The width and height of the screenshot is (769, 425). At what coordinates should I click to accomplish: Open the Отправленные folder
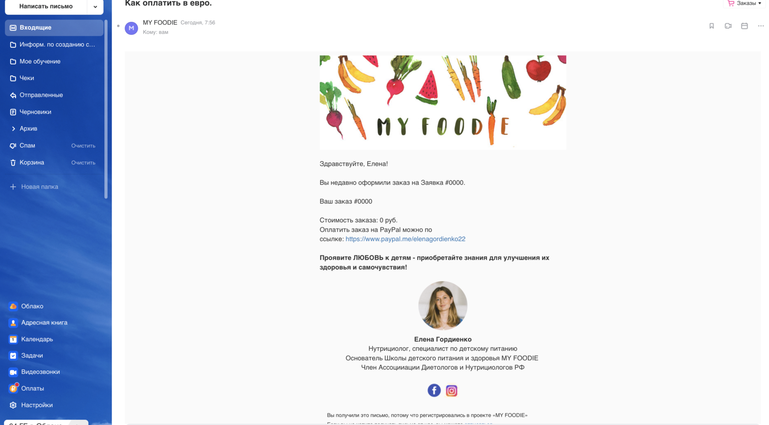pyautogui.click(x=54, y=95)
